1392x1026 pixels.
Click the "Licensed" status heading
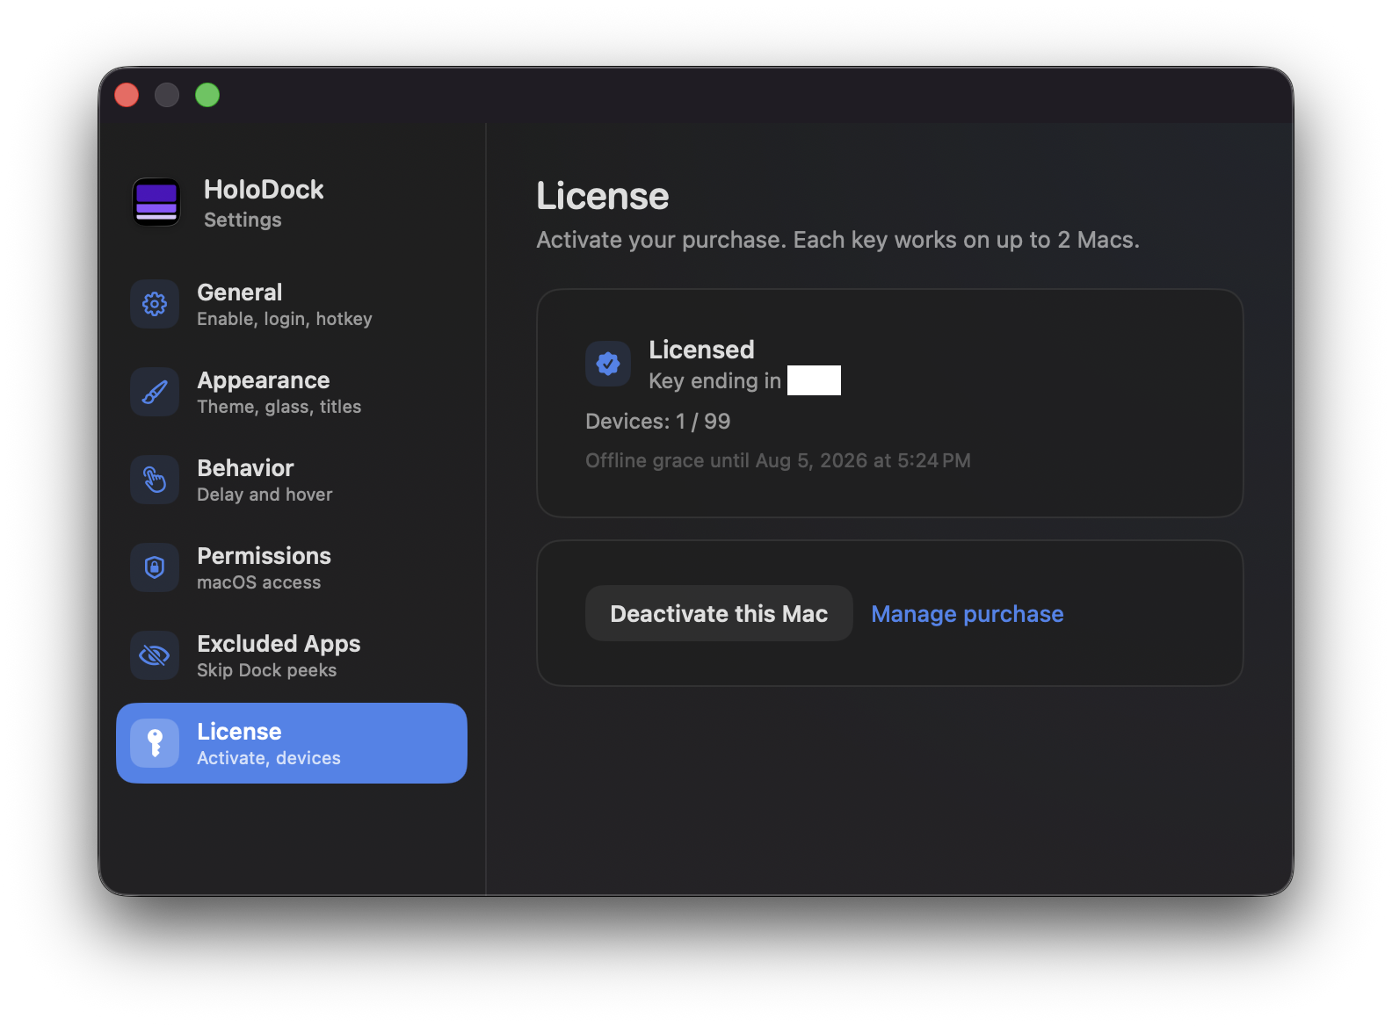(x=701, y=350)
